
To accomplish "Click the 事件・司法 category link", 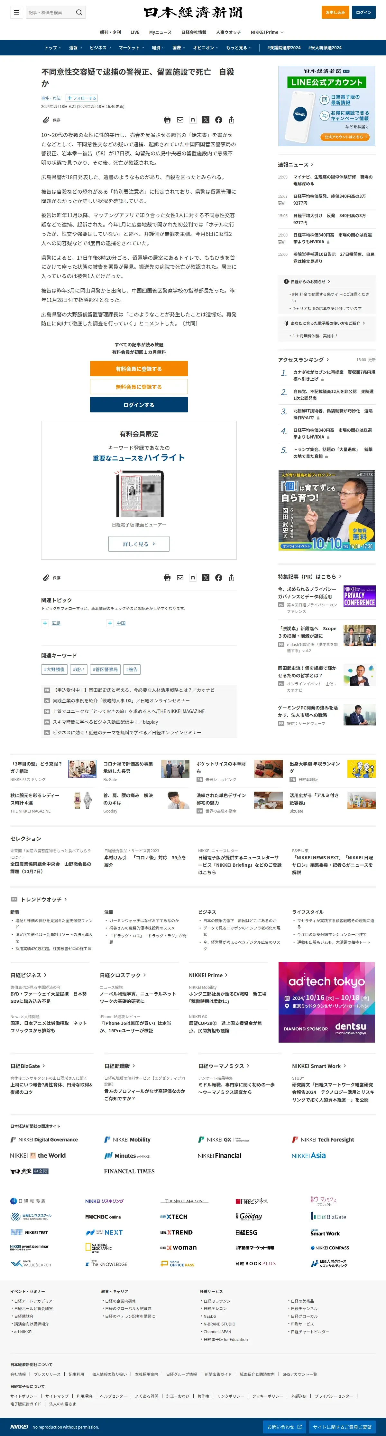I will coord(51,98).
